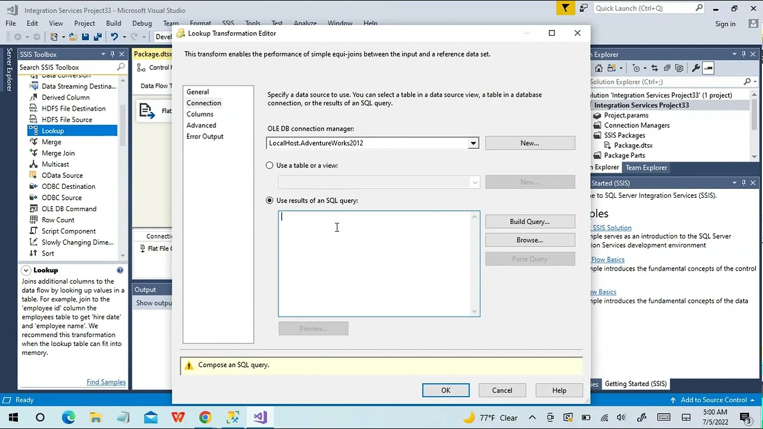Select OLE DB Command in SSIS Toolbox
The width and height of the screenshot is (763, 429).
(x=69, y=209)
